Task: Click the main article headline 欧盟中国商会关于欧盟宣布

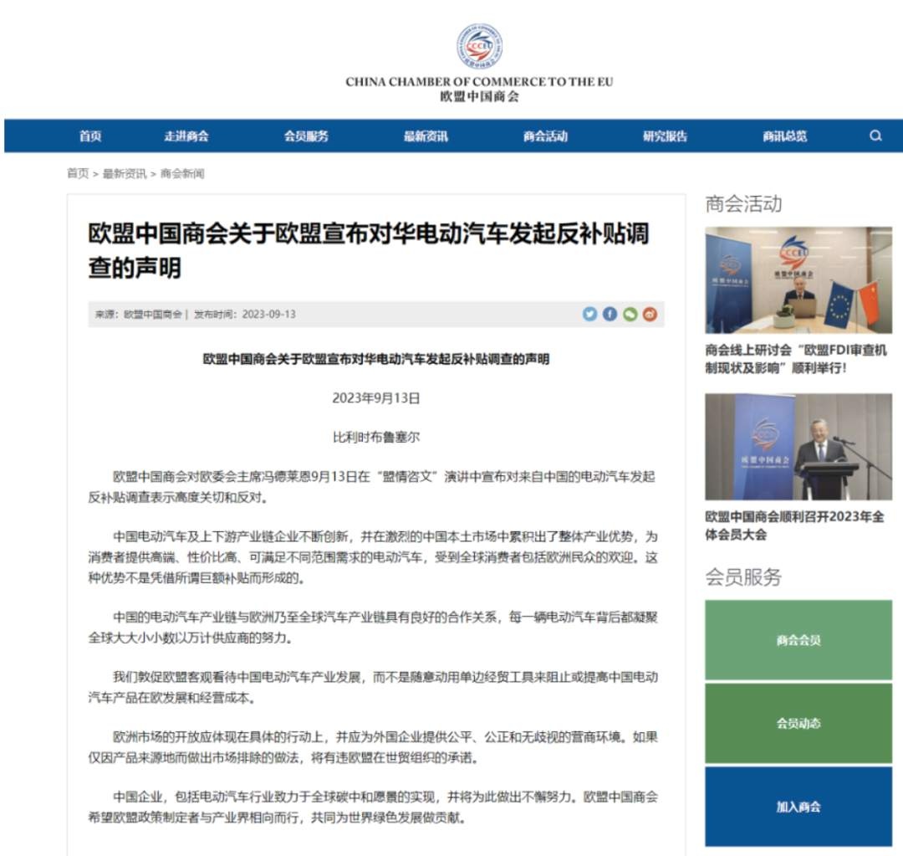Action: pyautogui.click(x=369, y=250)
